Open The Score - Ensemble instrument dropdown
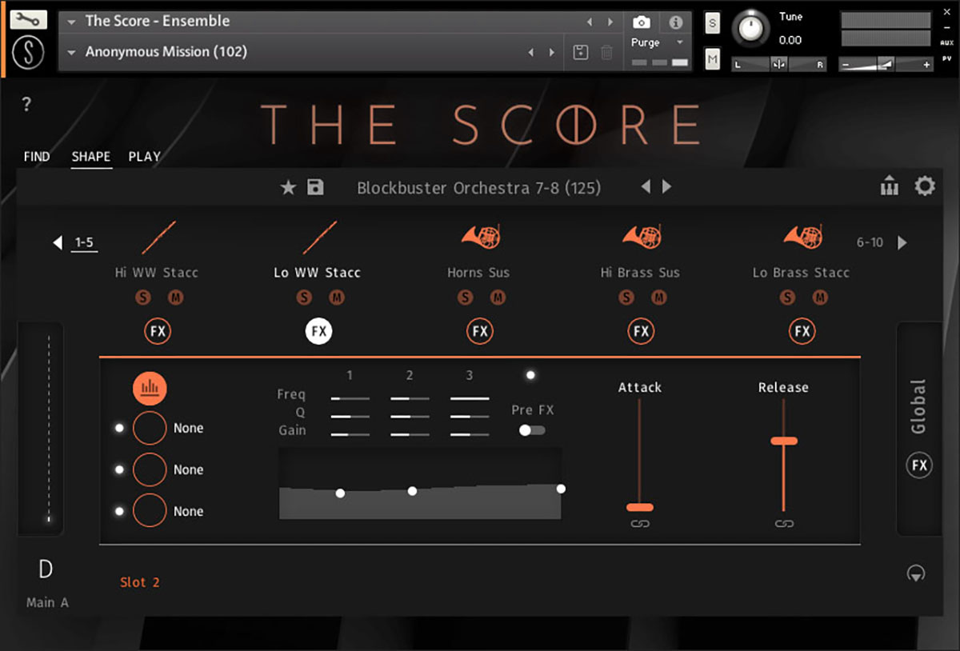 (70, 22)
